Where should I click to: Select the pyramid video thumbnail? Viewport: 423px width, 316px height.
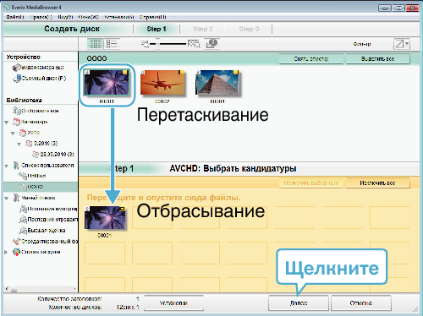click(217, 83)
